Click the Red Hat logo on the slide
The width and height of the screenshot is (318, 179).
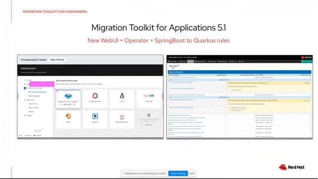coord(292,167)
